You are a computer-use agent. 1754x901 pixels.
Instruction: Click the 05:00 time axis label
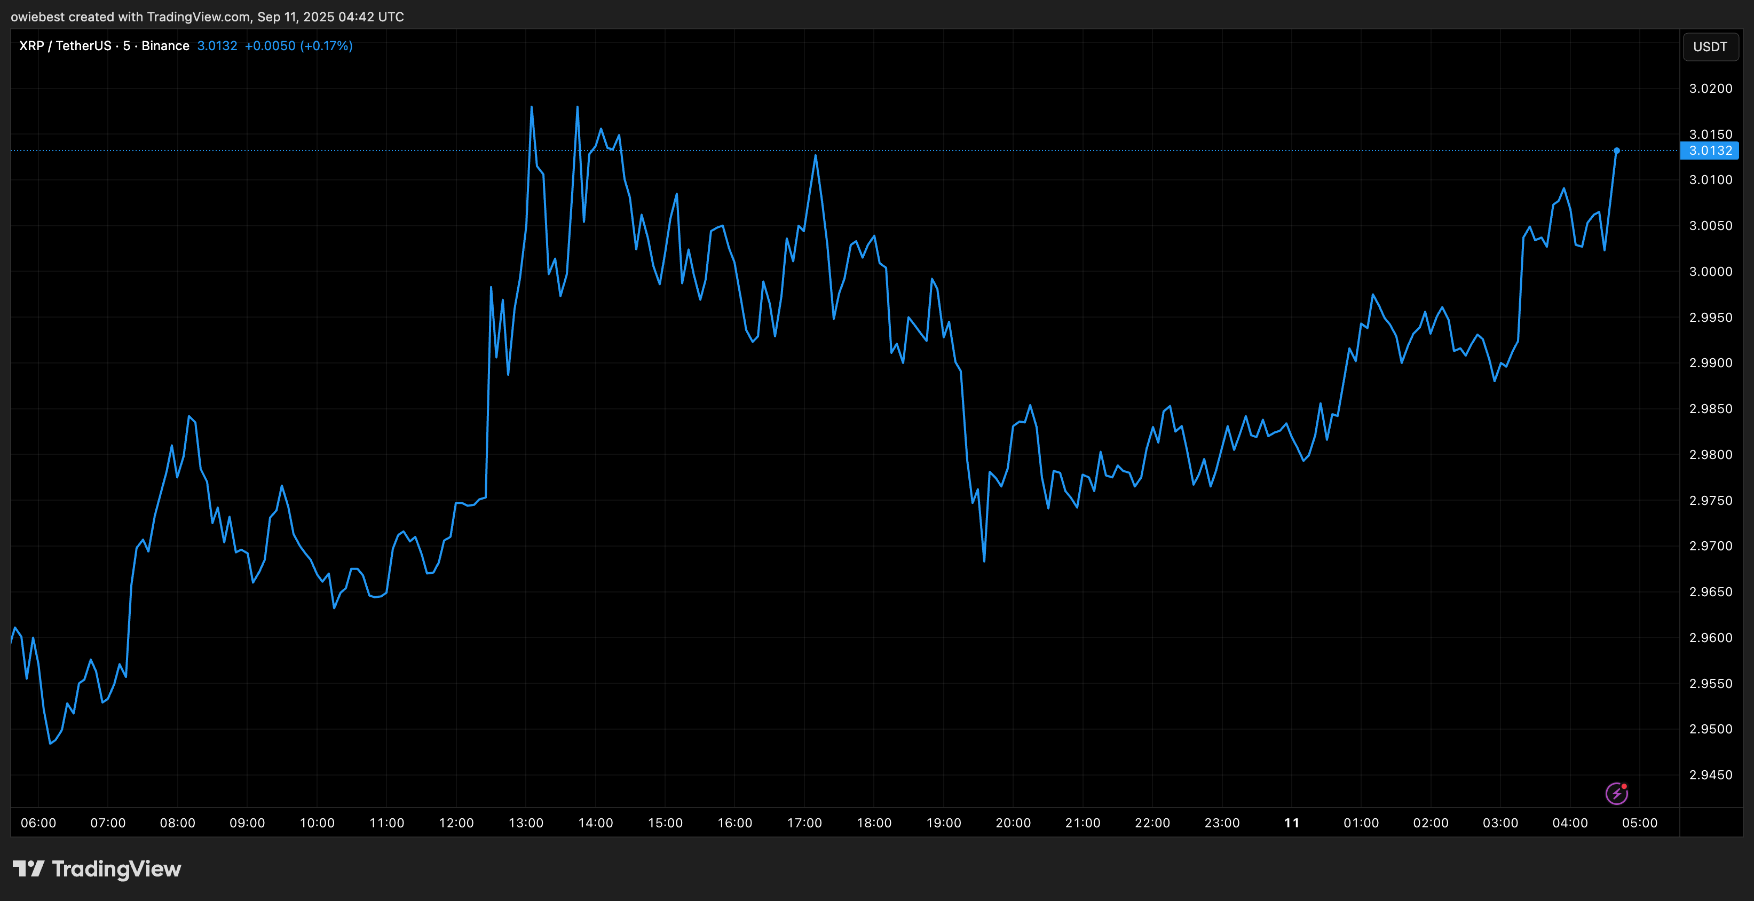coord(1640,823)
